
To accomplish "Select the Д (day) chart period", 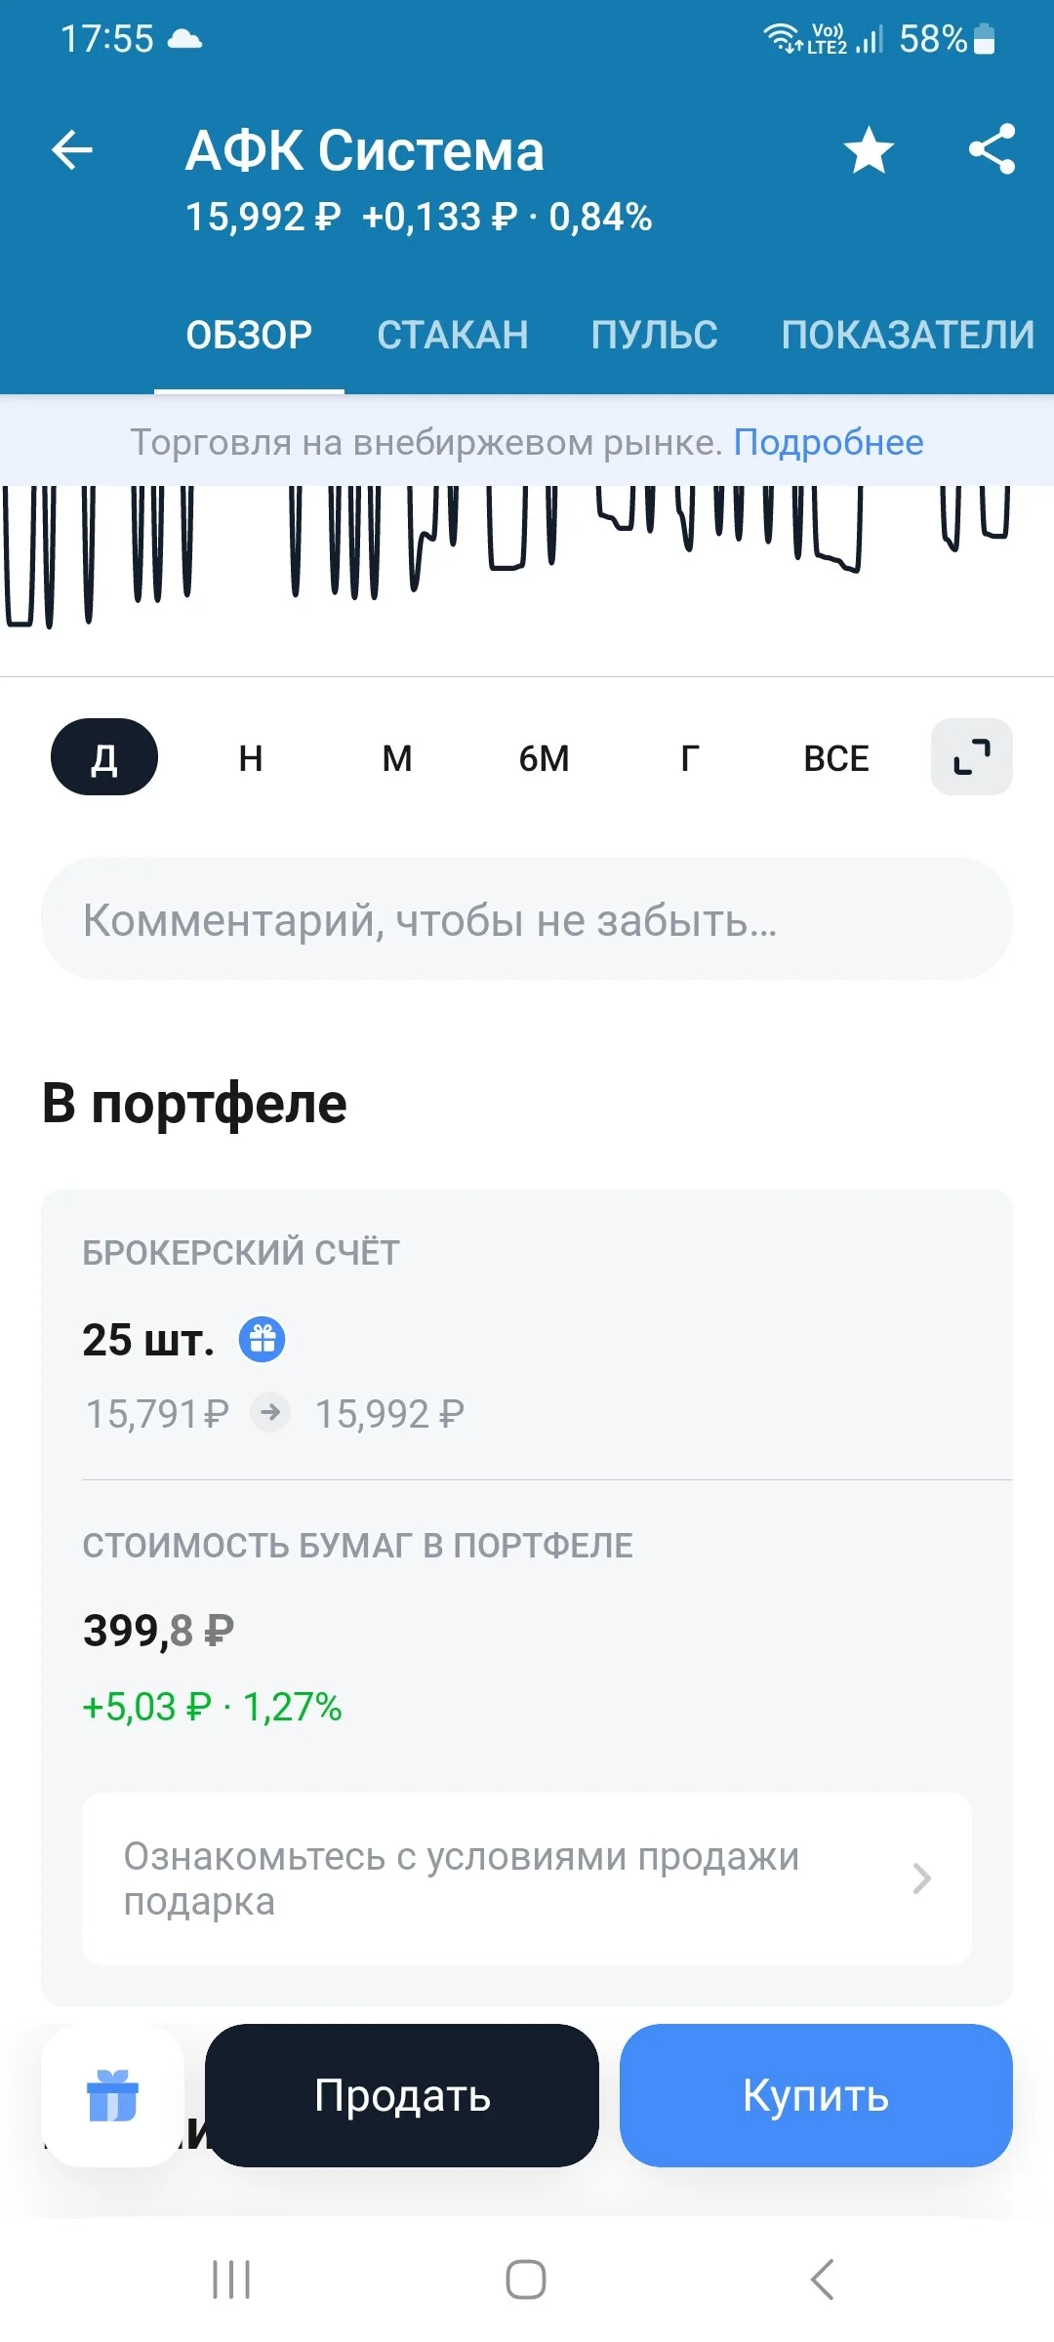I will 104,757.
